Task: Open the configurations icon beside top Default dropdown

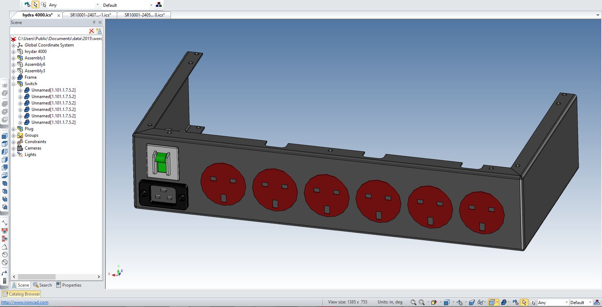Action: click(x=159, y=5)
